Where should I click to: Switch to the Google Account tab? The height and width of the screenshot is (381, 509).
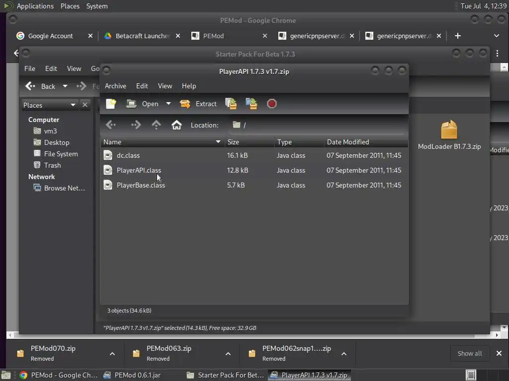point(50,36)
